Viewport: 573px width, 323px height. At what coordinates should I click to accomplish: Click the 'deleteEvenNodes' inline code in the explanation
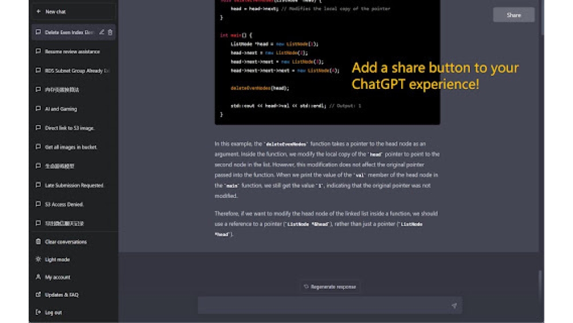[x=286, y=144]
